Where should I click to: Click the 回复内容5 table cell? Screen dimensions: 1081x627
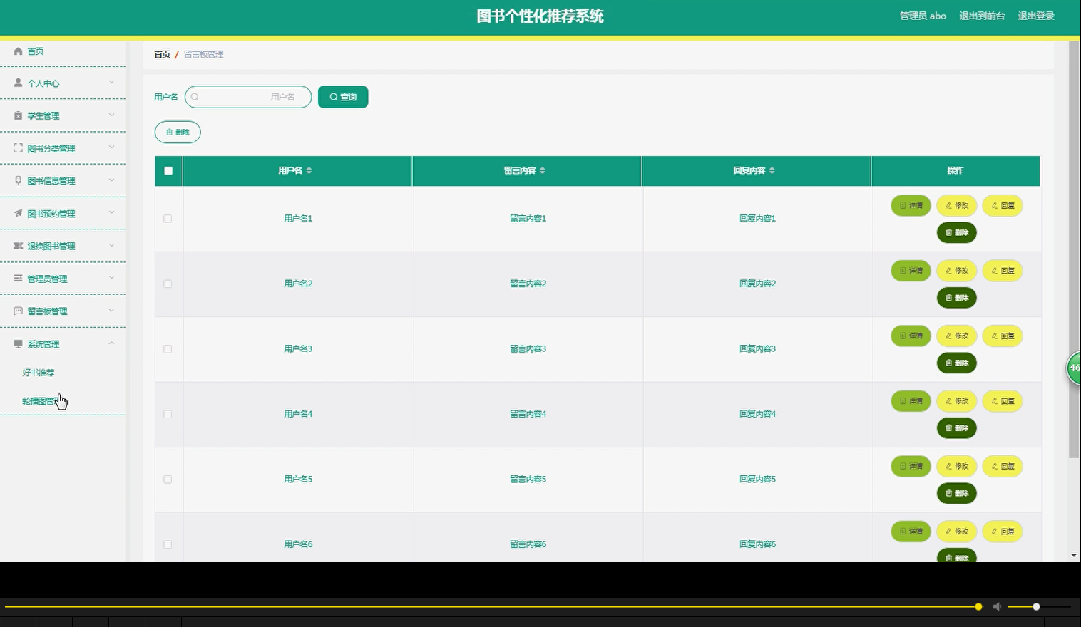[757, 480]
